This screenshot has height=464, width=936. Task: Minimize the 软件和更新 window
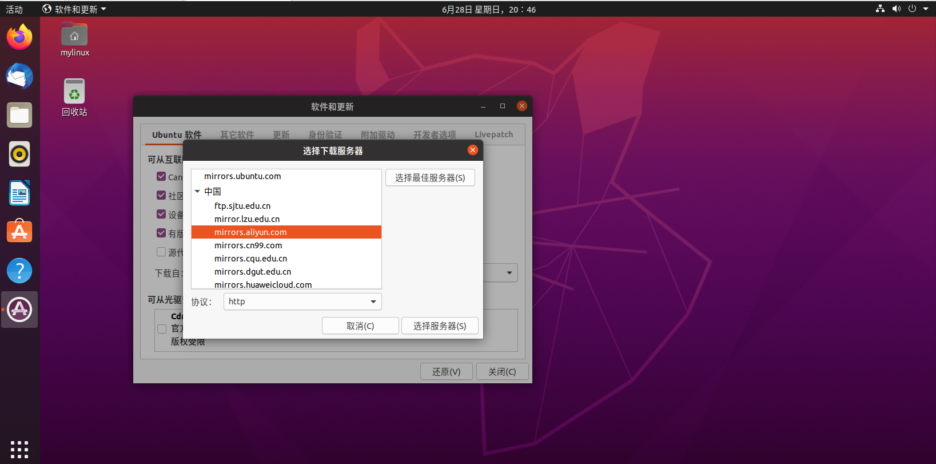(483, 106)
